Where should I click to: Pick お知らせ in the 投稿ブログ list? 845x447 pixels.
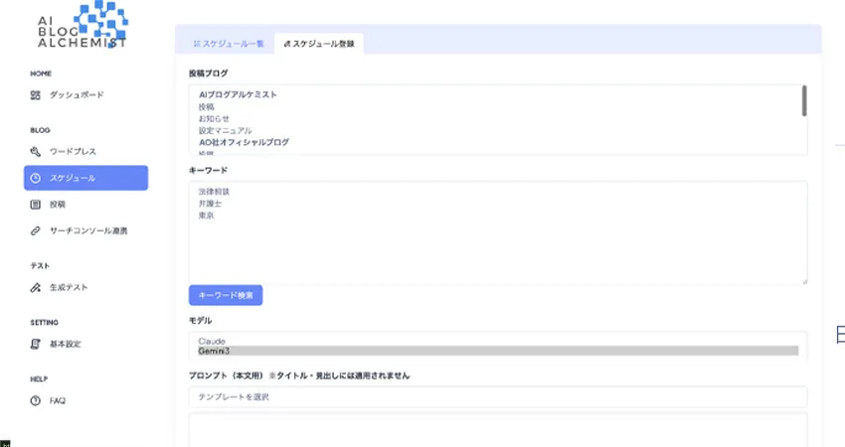[214, 118]
